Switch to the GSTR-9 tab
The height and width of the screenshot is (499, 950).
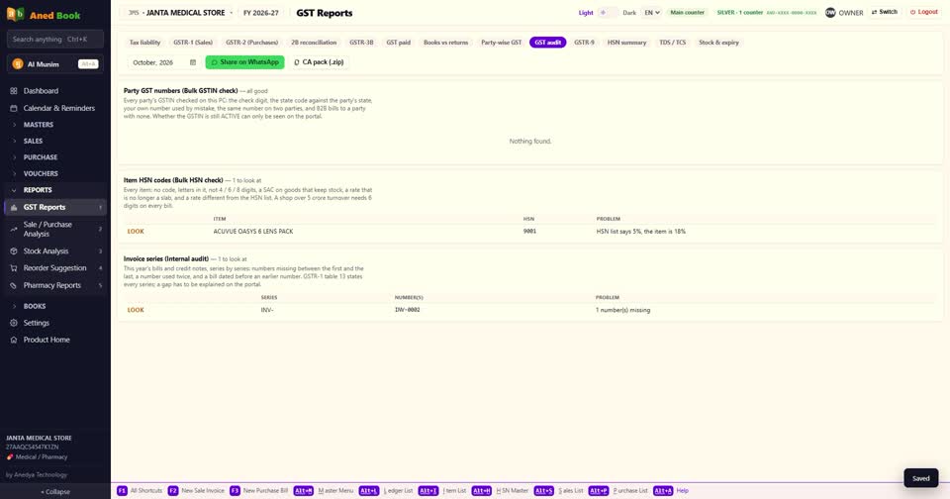click(x=584, y=43)
